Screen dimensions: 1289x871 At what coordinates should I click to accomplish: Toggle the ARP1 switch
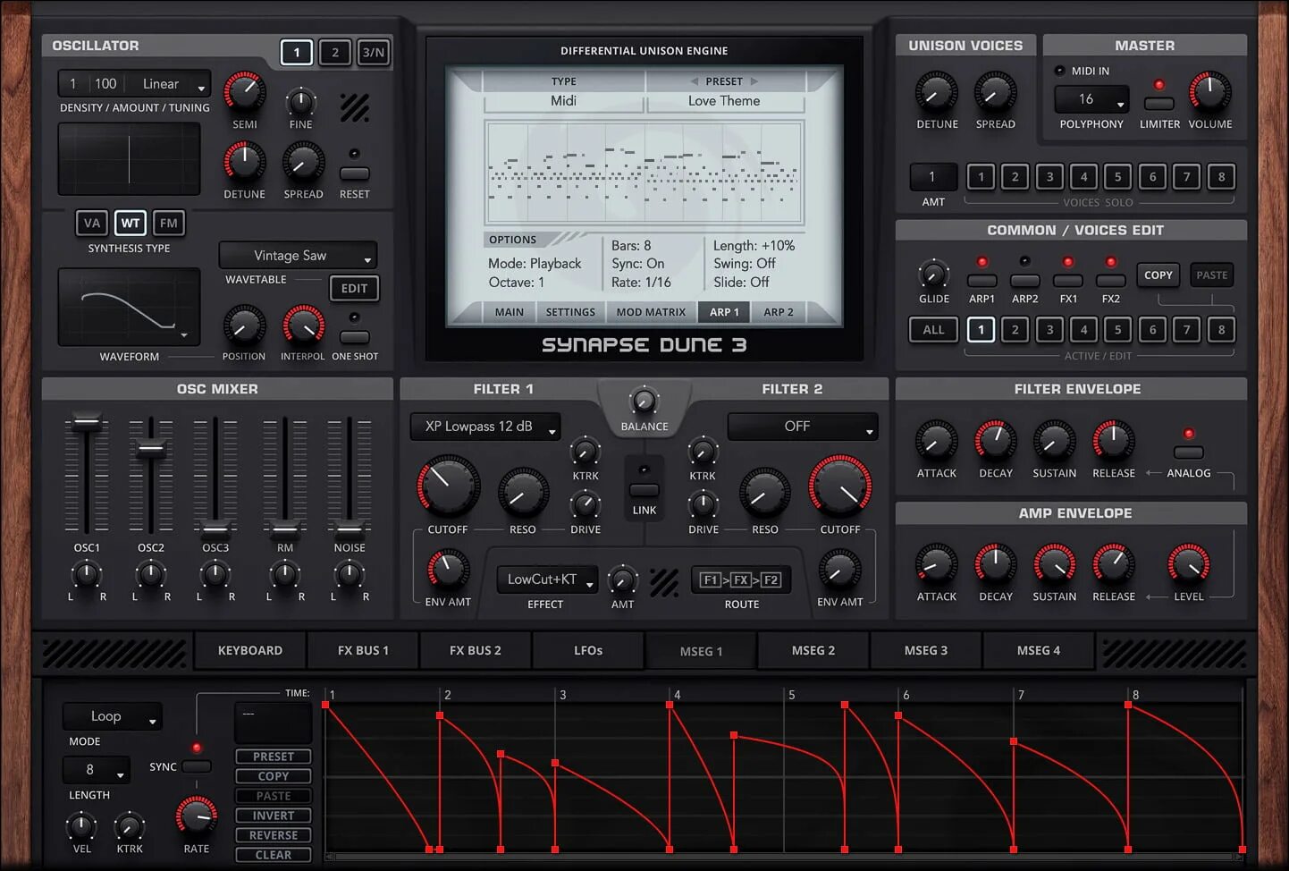tap(982, 281)
